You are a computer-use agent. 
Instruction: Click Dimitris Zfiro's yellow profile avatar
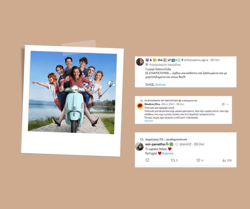(140, 106)
